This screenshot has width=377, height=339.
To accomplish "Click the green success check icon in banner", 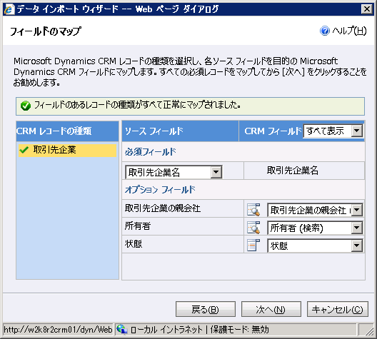I will tap(26, 106).
